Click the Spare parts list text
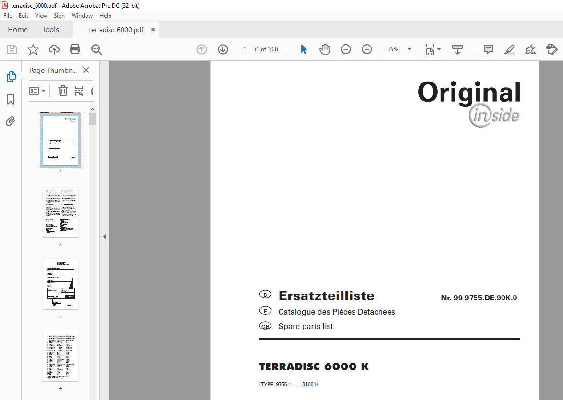 click(x=306, y=326)
